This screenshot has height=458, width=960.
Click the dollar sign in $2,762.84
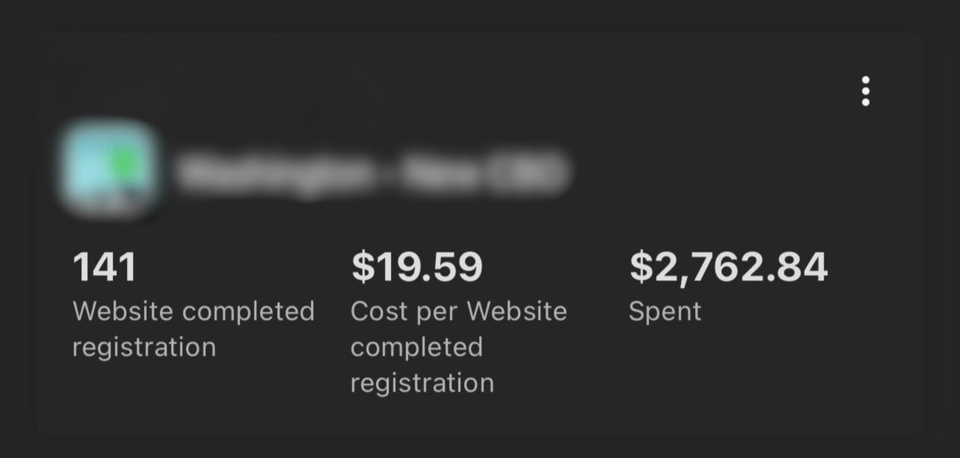click(x=641, y=267)
